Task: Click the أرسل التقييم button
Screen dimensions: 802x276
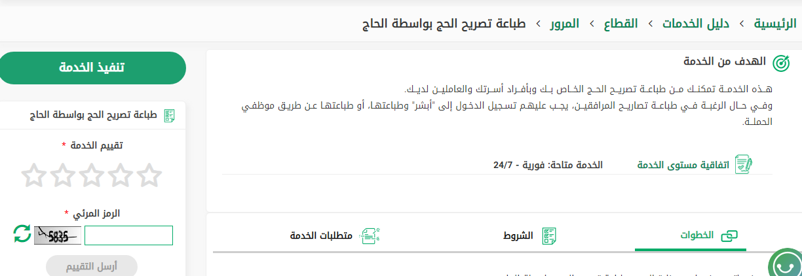Action: (x=92, y=266)
